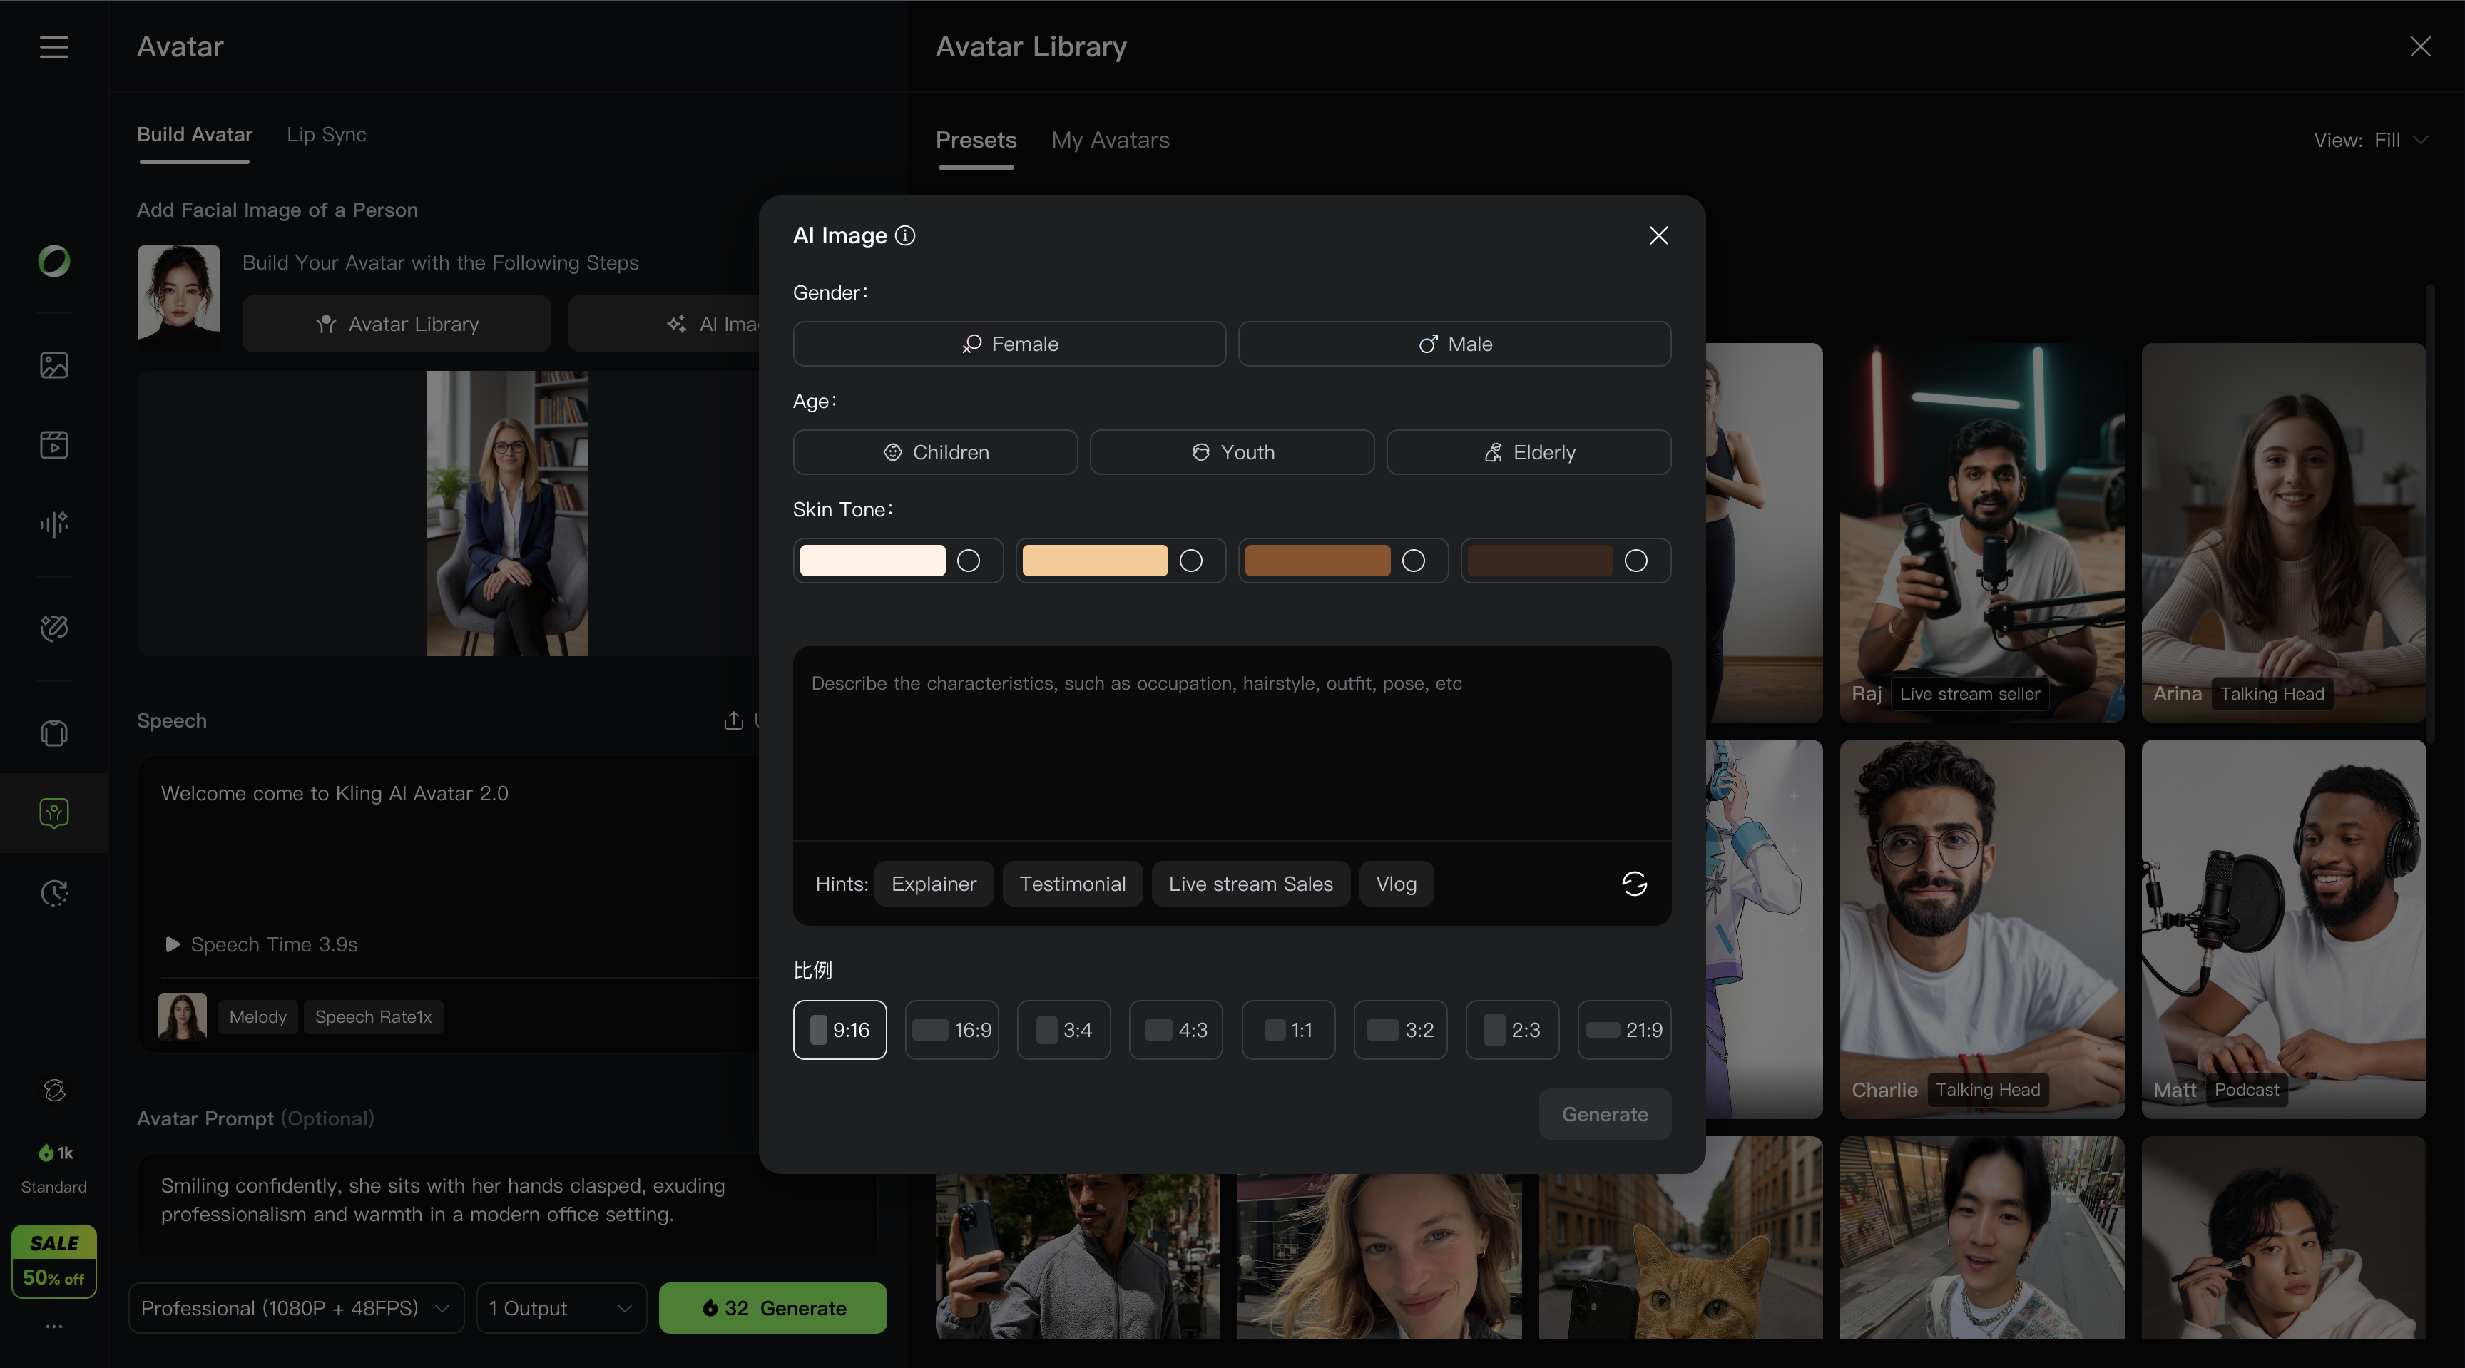Click the avatar description text field
Screen dimensions: 2465x1368
click(1230, 742)
